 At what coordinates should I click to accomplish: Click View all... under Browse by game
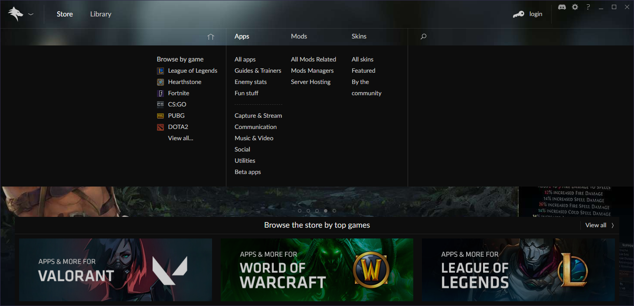[181, 138]
